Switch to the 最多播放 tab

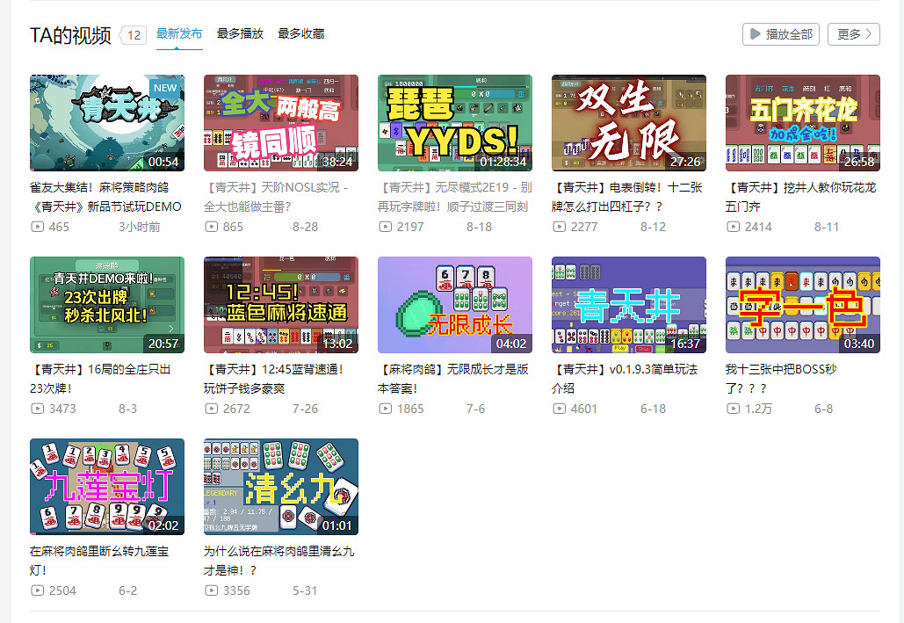(x=240, y=33)
